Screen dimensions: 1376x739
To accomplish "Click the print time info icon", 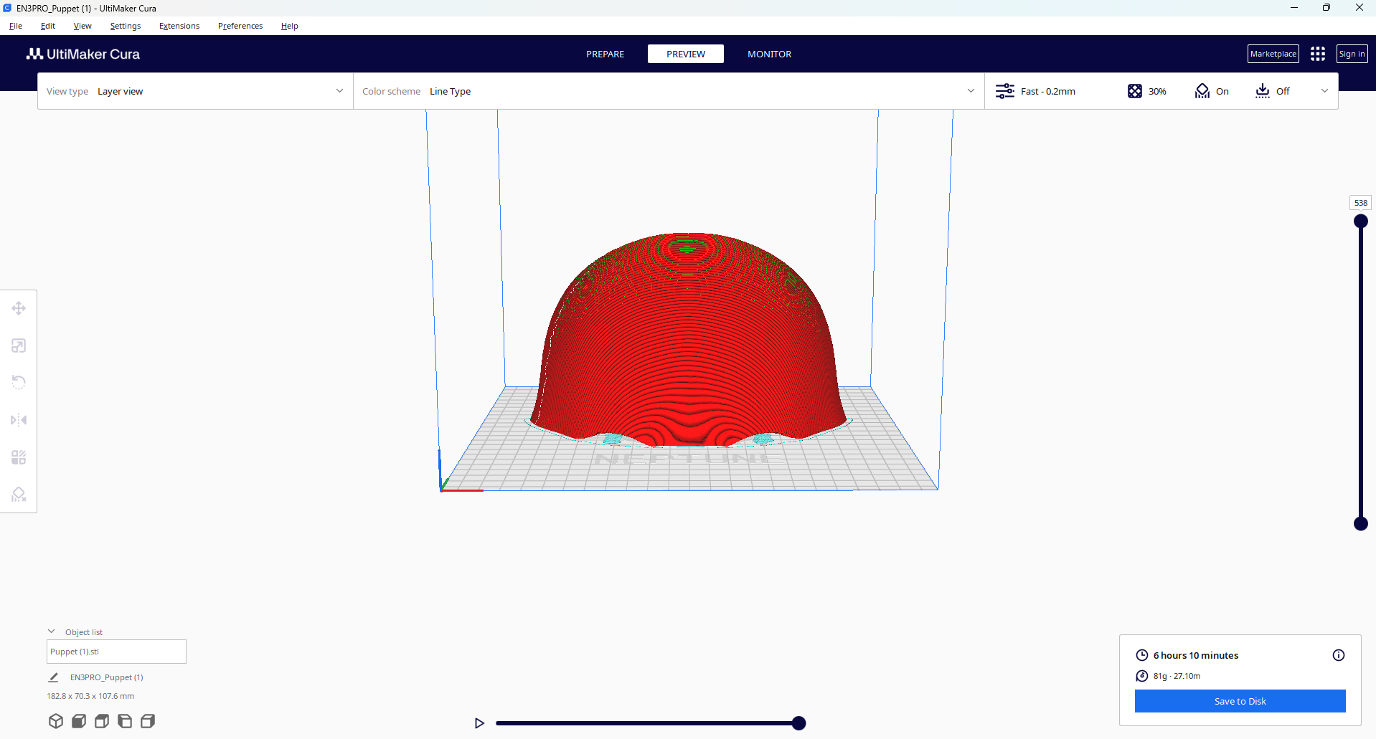I will point(1339,655).
